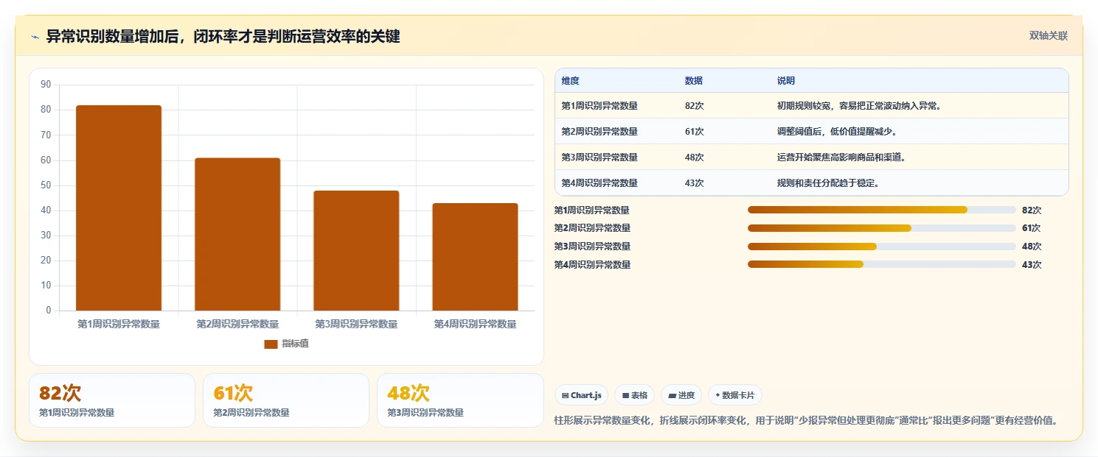Select the 第3周识别异常数量 bar in chart
The width and height of the screenshot is (1098, 457).
(x=356, y=250)
